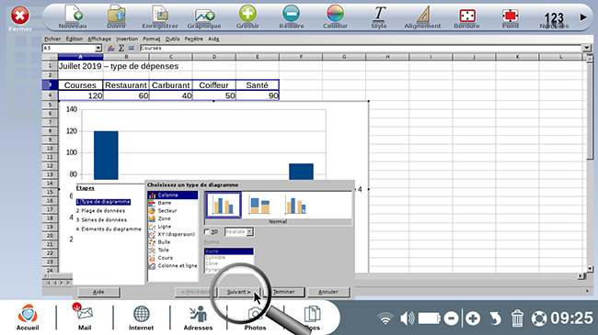
Task: Open the Réaliste 3D style dropdown
Action: [249, 232]
